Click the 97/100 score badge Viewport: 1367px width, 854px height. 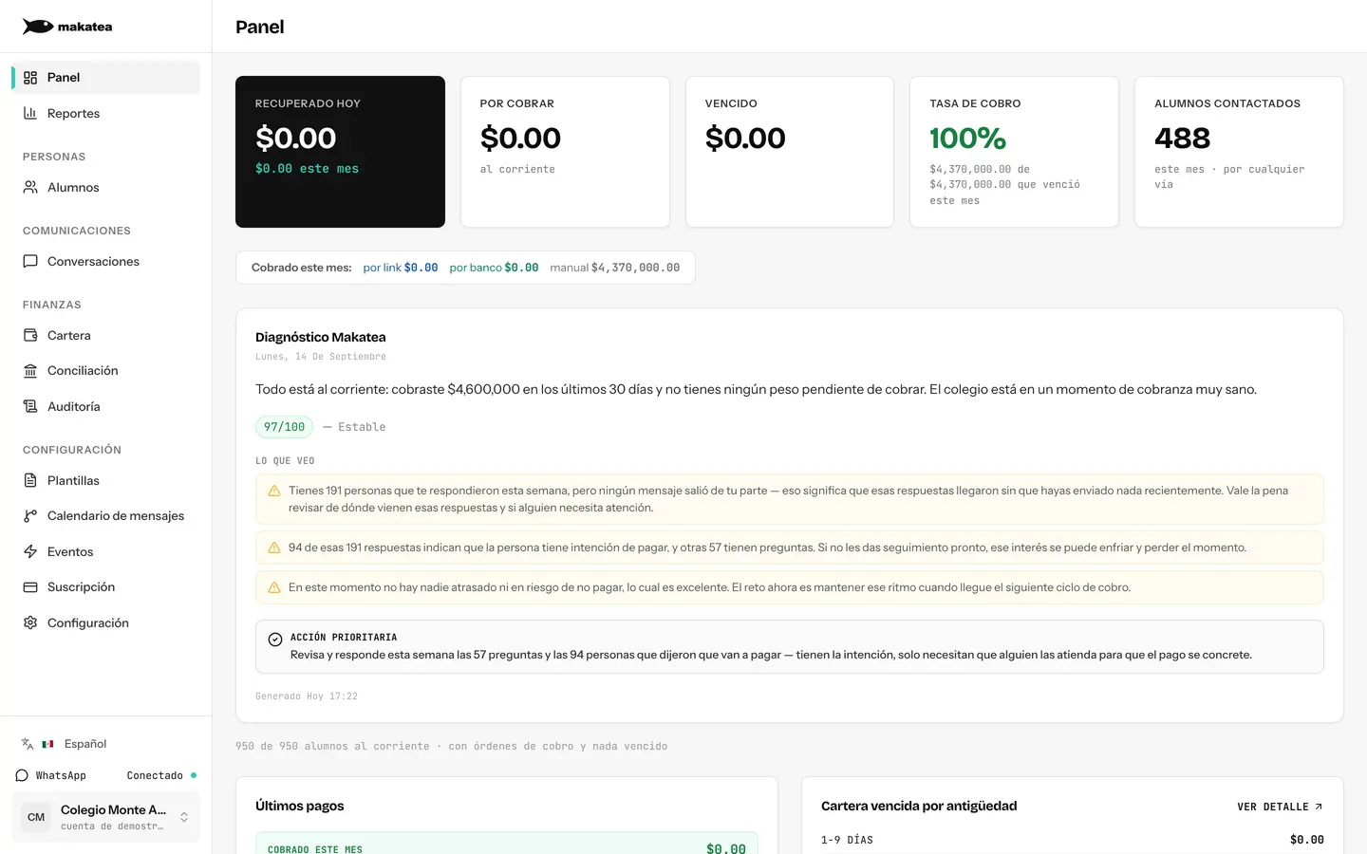284,427
